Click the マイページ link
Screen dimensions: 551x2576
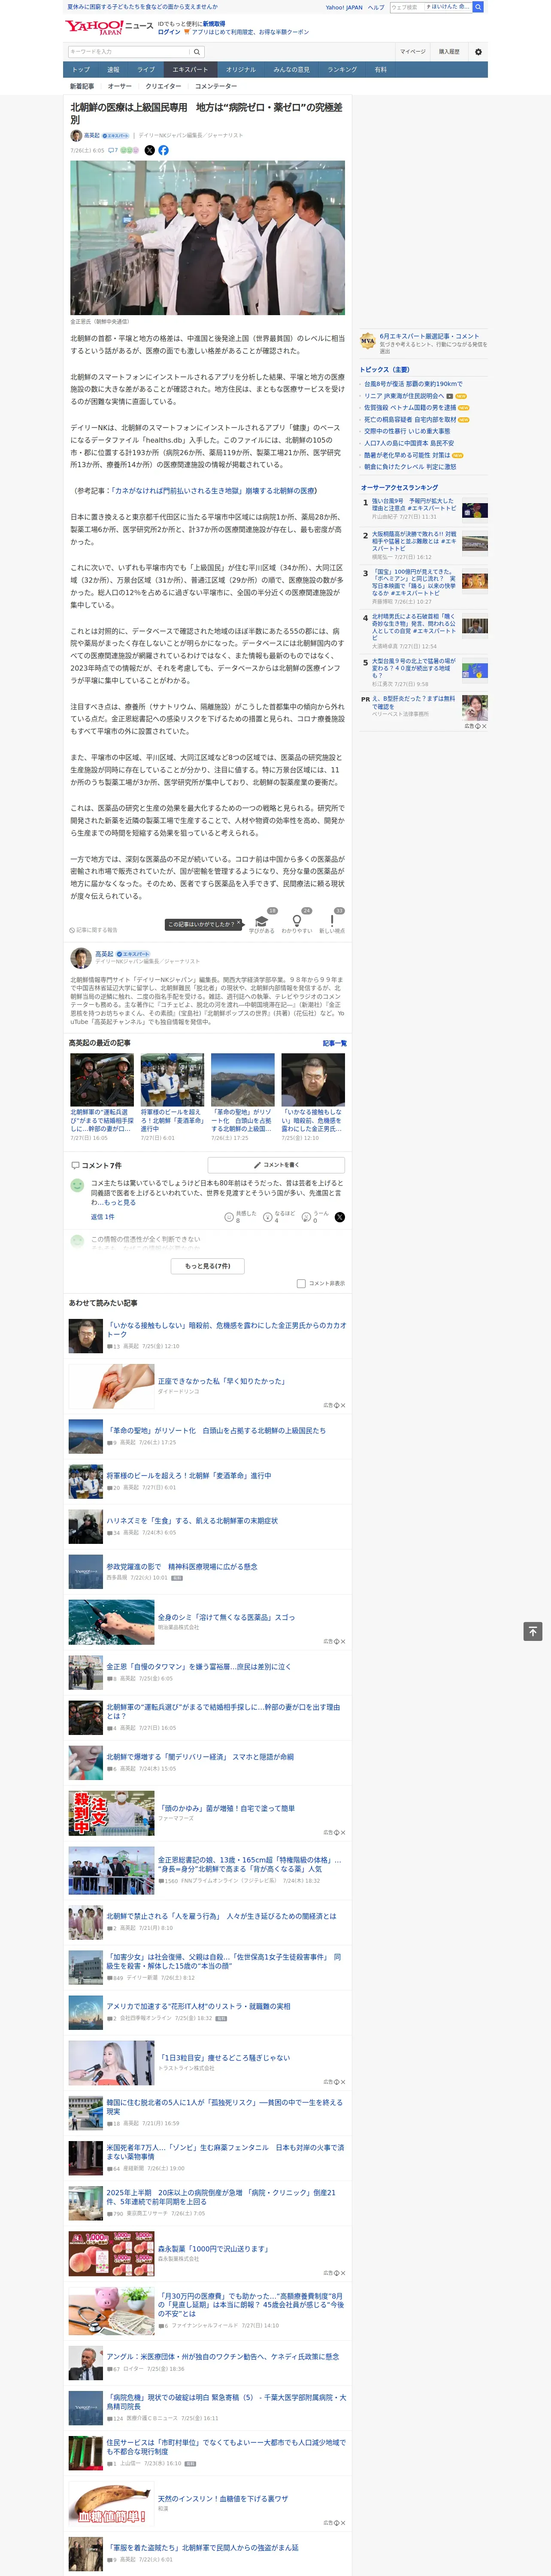pyautogui.click(x=413, y=52)
